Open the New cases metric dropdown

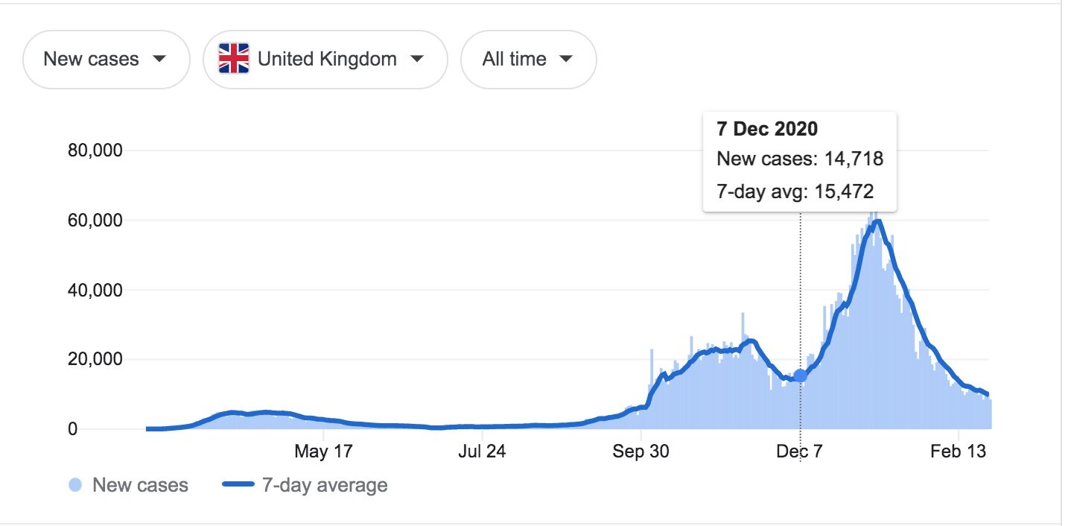(x=106, y=60)
